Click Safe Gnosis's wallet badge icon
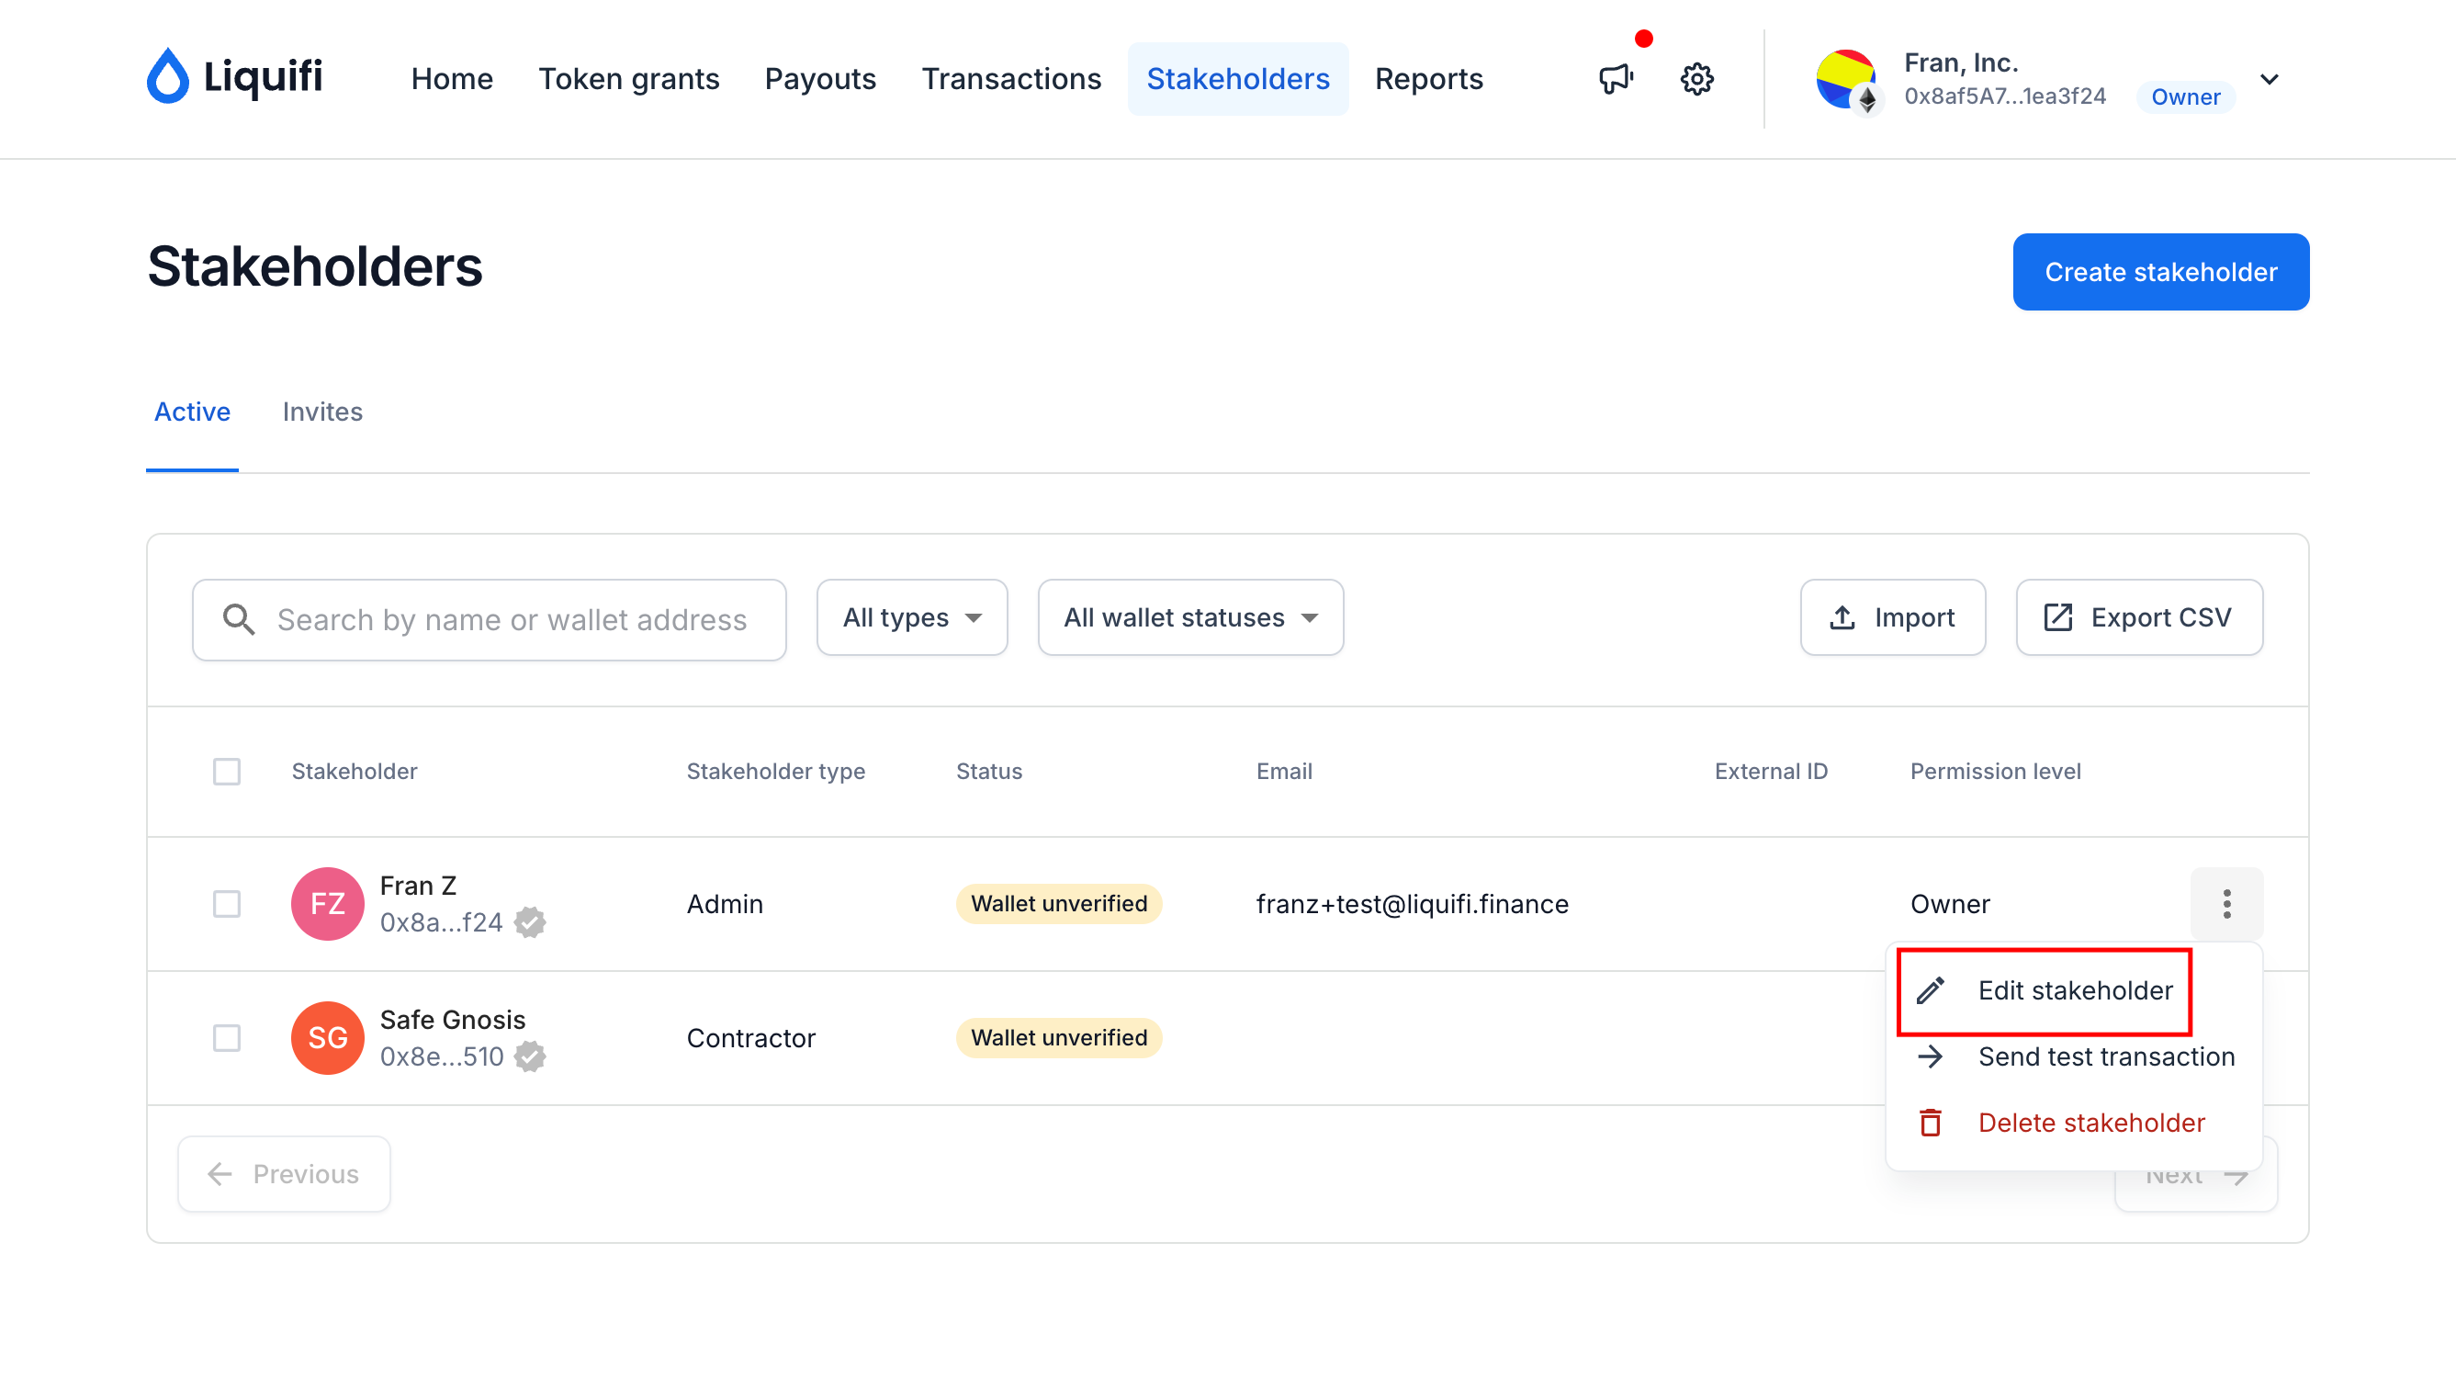This screenshot has height=1378, width=2456. (x=530, y=1056)
